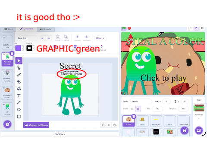Click Convert to Bitmap button

[36, 125]
